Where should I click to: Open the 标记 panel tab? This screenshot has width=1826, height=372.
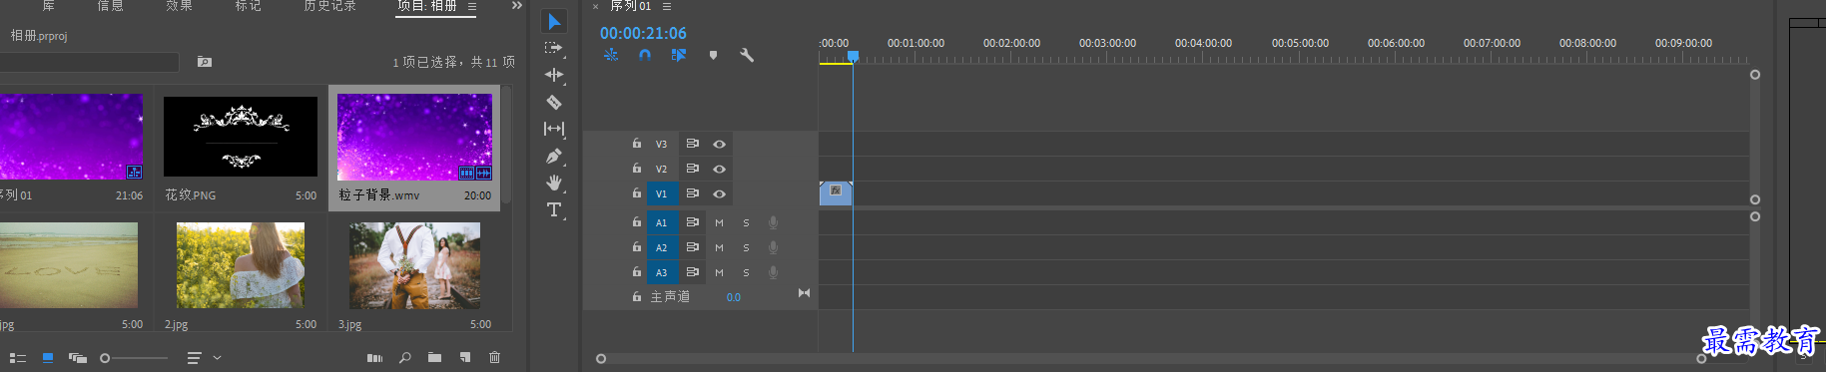coord(249,6)
